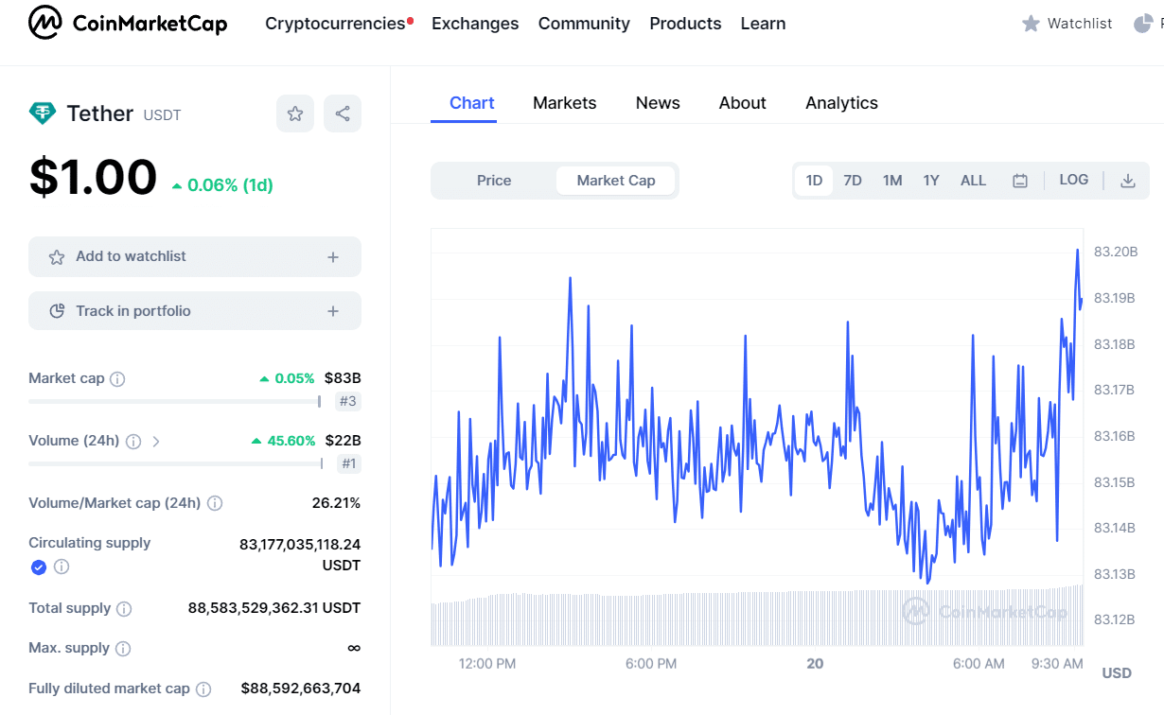Open the Exchanges menu
The width and height of the screenshot is (1164, 715).
pyautogui.click(x=475, y=24)
